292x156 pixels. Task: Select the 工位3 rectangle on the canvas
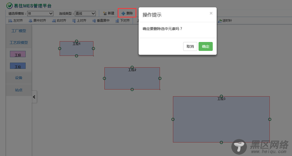click(x=221, y=120)
